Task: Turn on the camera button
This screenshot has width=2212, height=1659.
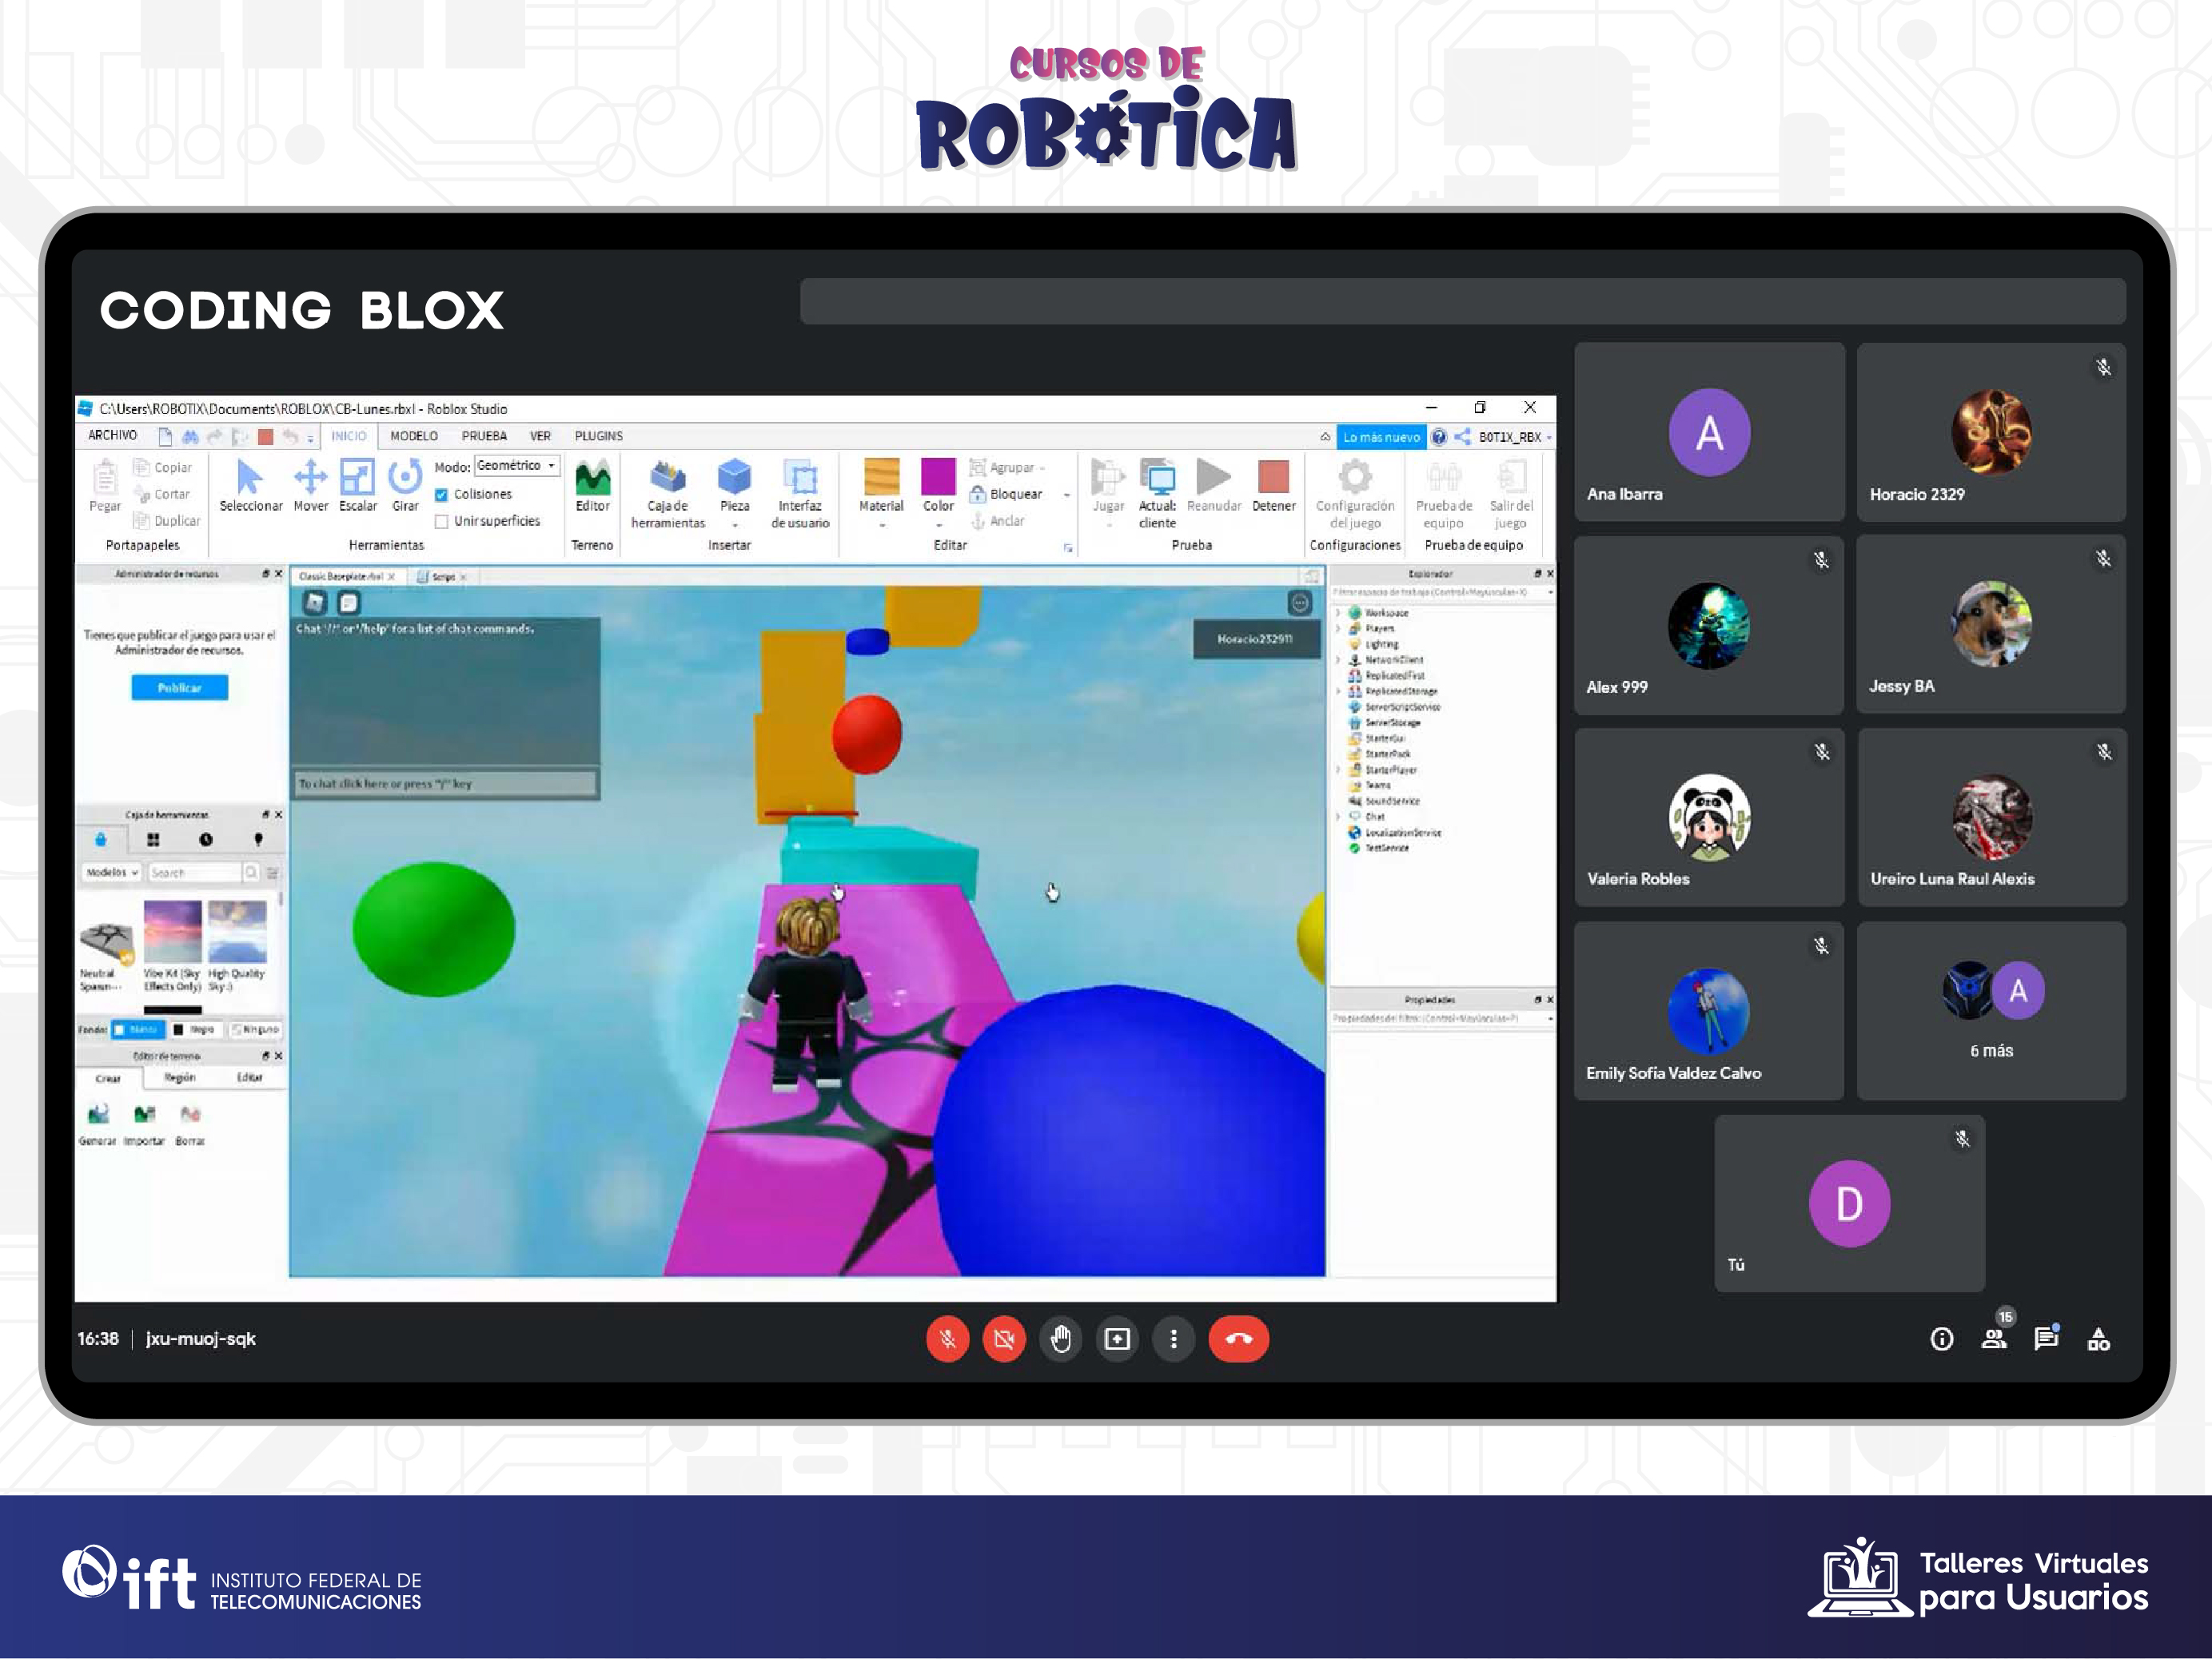Action: [1004, 1339]
